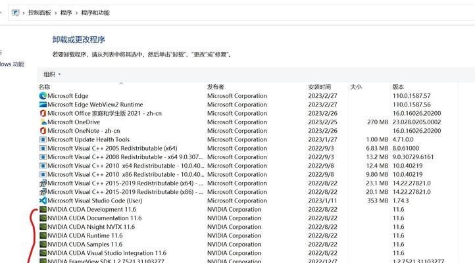Select Microsoft Edge program name
Viewport: 475px width, 263px height.
(x=68, y=95)
